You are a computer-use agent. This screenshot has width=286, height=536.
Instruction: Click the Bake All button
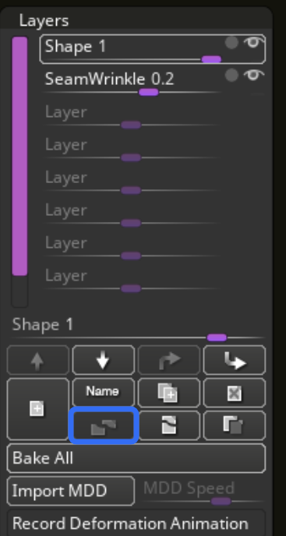click(136, 458)
